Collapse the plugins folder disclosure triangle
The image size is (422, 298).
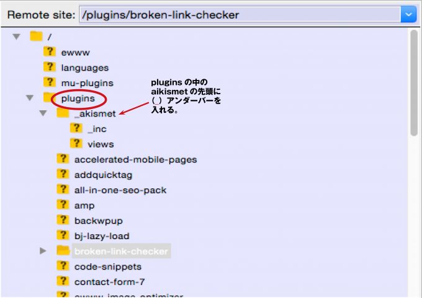point(29,98)
